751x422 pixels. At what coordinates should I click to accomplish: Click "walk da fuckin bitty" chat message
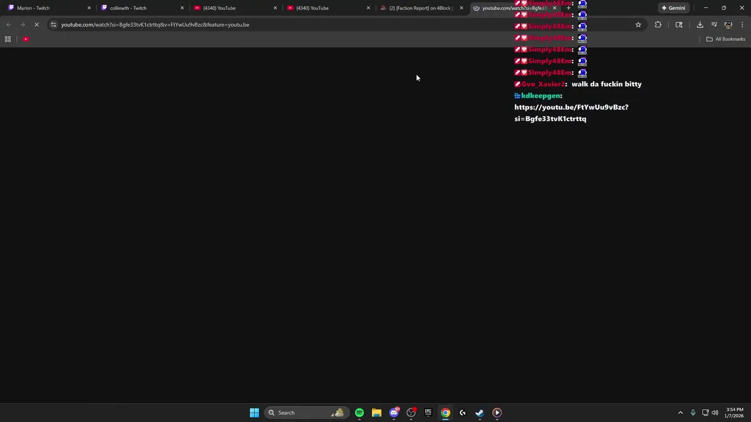pyautogui.click(x=607, y=84)
